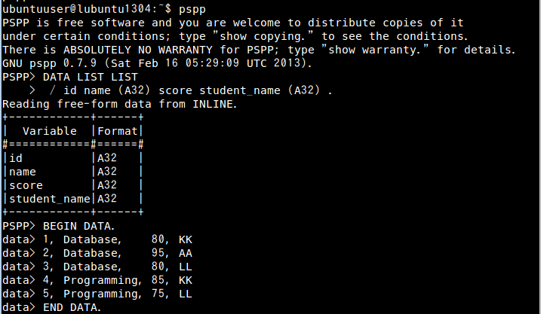The image size is (541, 314).
Task: Click 'Reading free-form data from INLINE' message
Action: 120,104
